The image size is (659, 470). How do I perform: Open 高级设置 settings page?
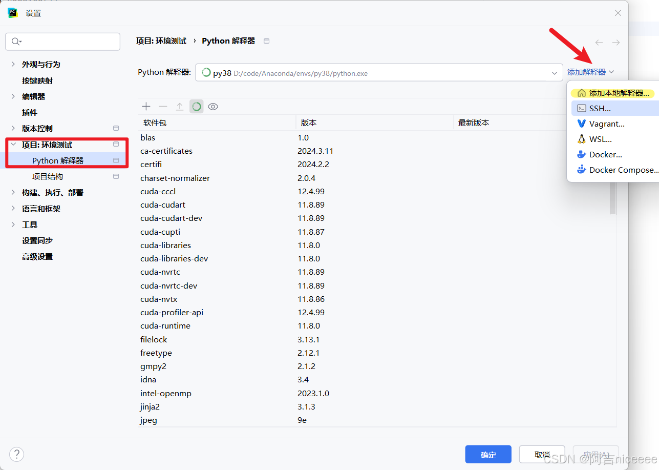pos(37,256)
